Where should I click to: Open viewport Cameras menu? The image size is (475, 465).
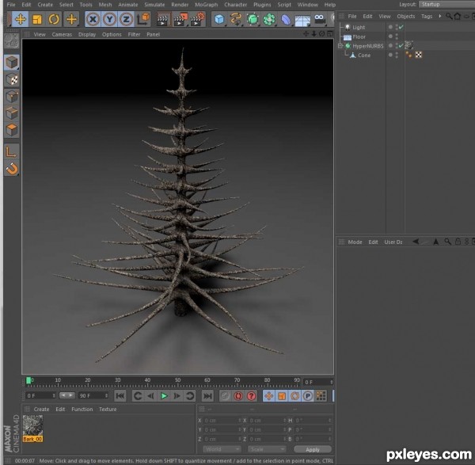[x=62, y=35]
